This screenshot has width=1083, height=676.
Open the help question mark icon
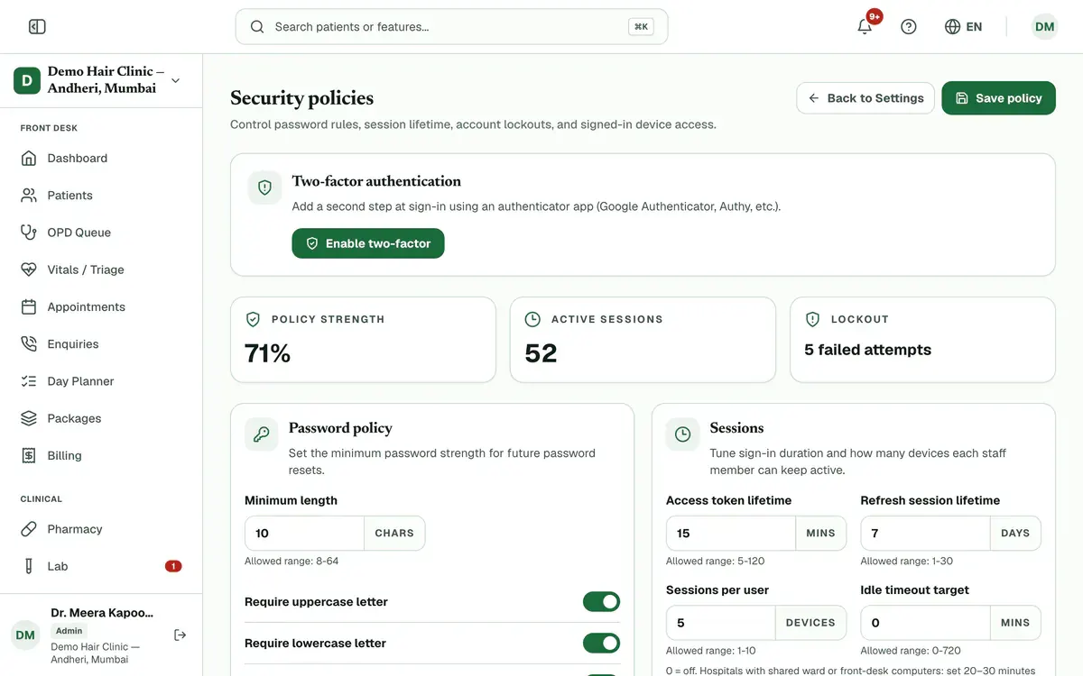909,27
